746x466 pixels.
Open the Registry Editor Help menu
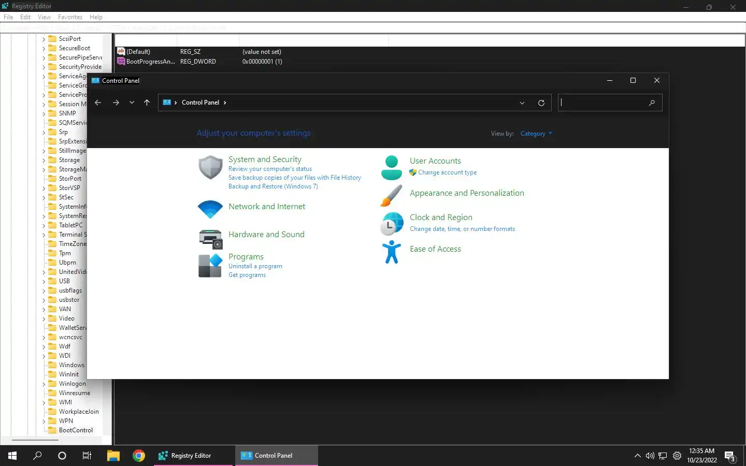96,17
